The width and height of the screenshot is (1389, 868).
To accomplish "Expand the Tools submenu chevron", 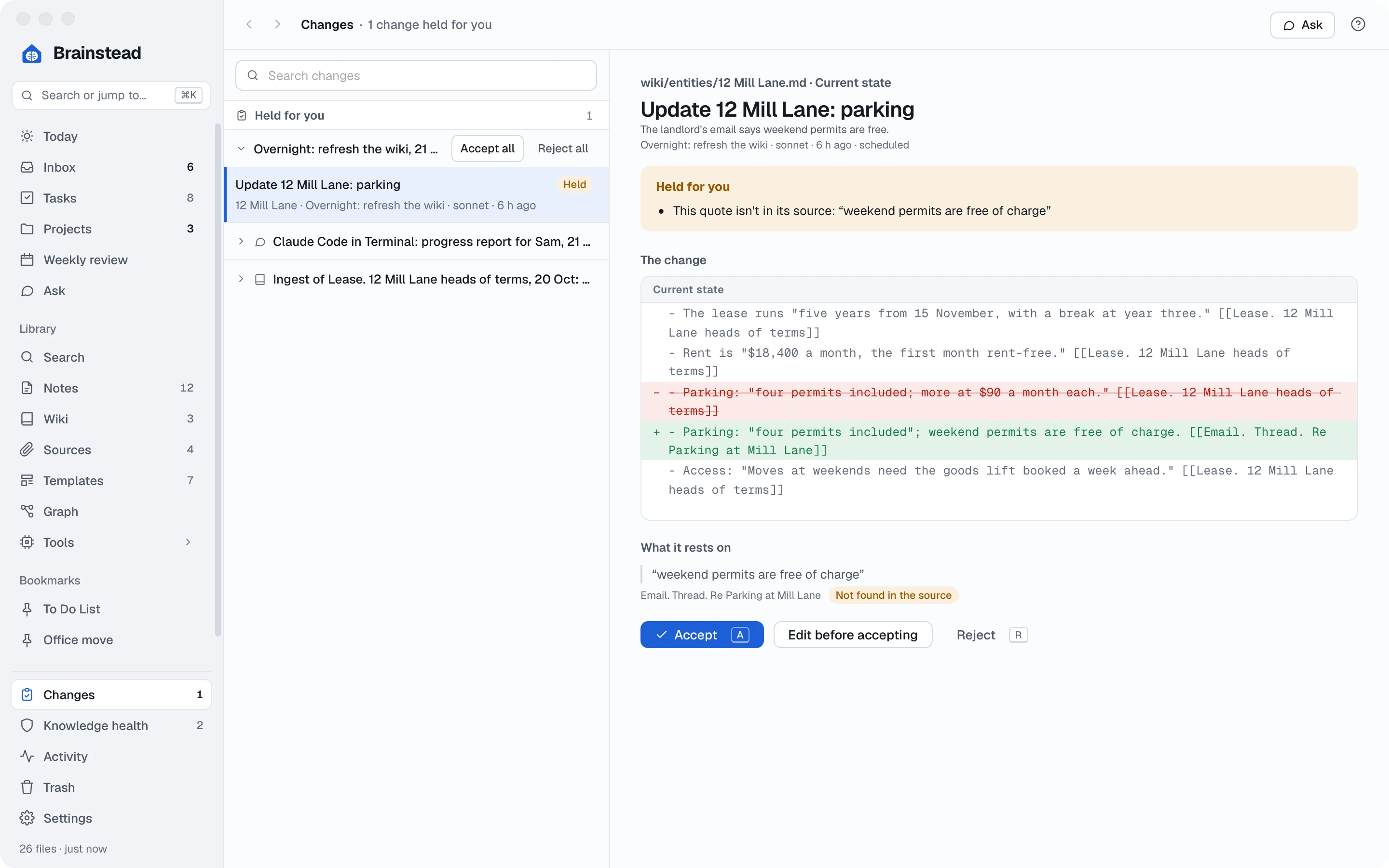I will 188,542.
